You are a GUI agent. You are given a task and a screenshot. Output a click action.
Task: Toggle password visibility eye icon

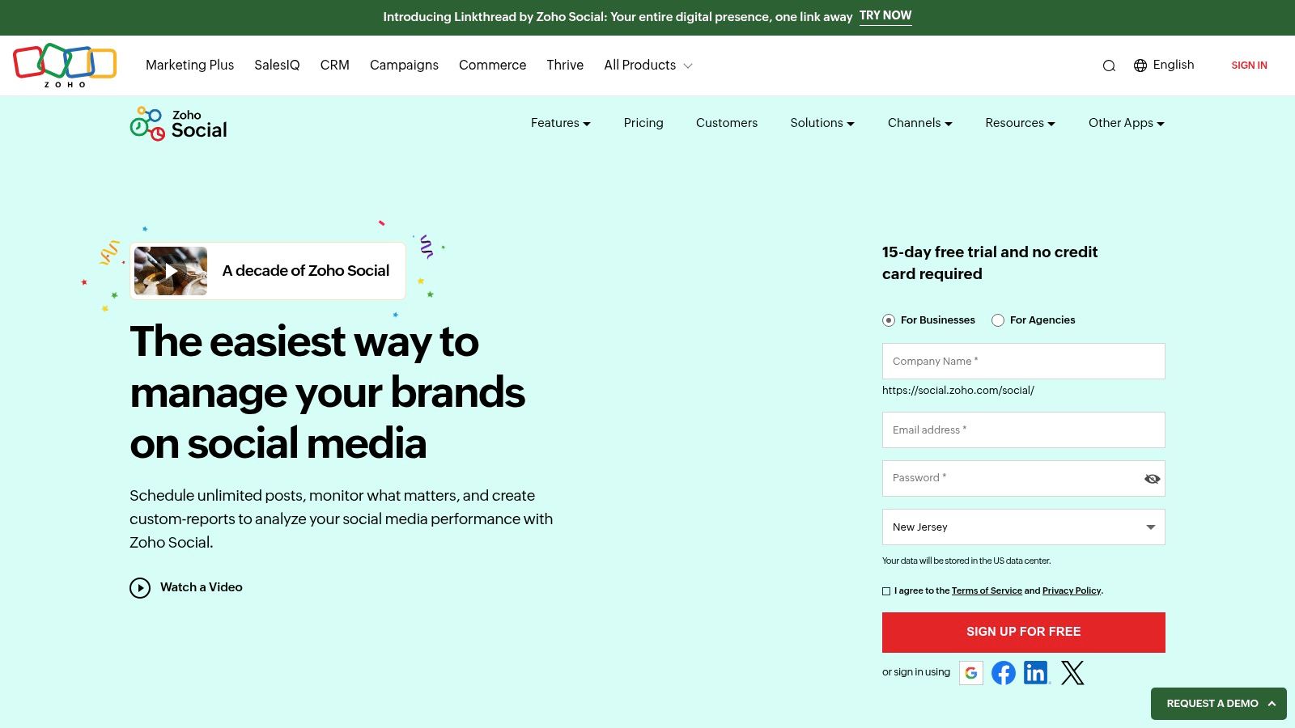click(x=1153, y=479)
